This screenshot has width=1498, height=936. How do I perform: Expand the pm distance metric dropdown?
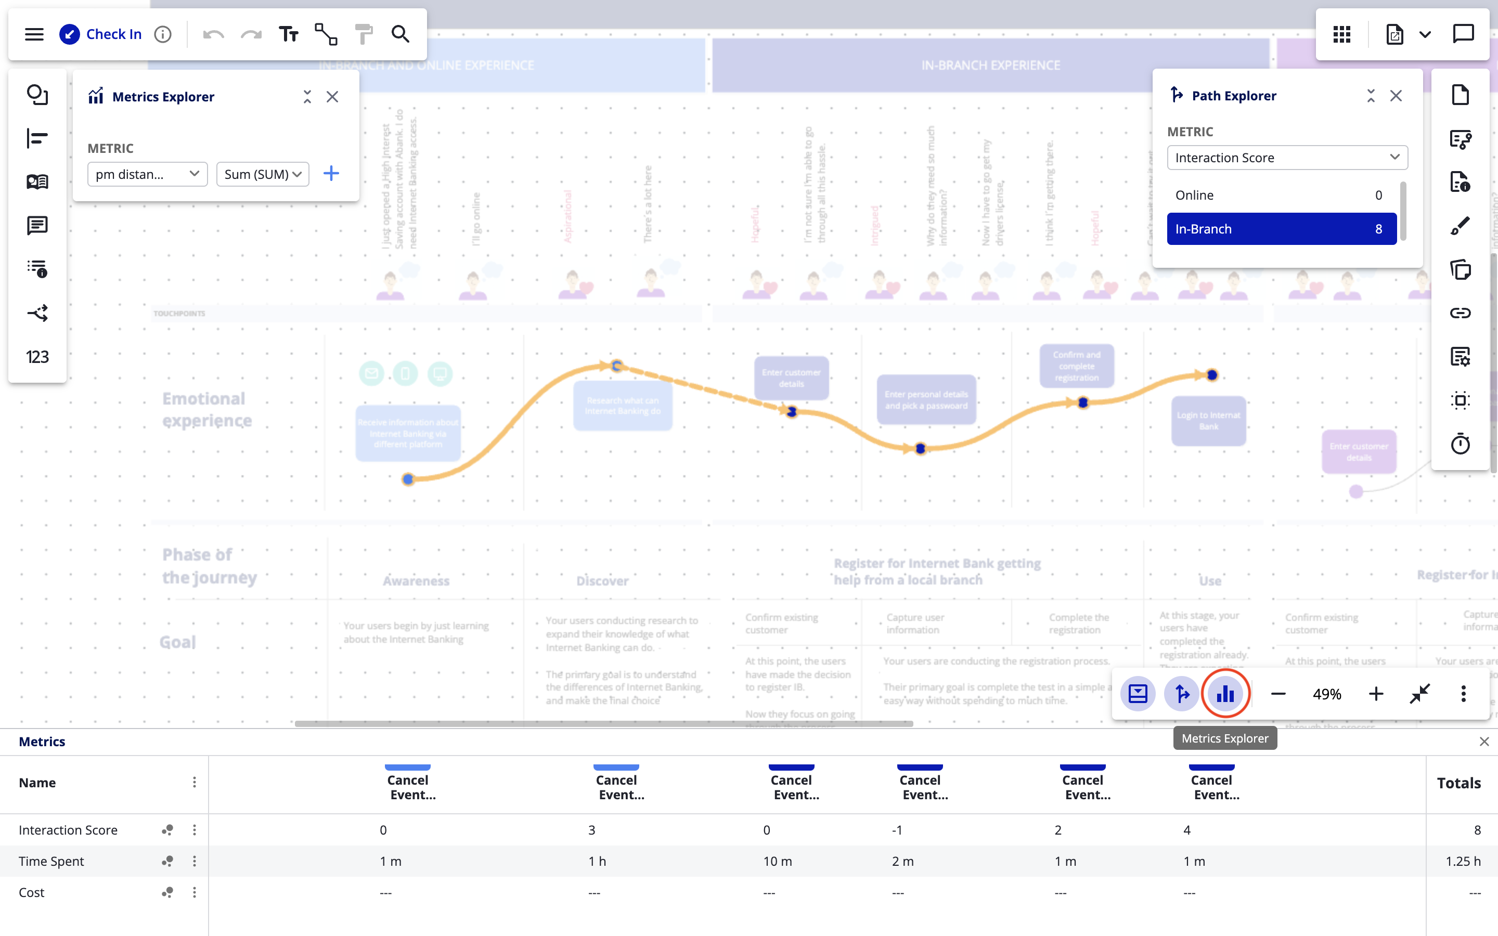(147, 174)
